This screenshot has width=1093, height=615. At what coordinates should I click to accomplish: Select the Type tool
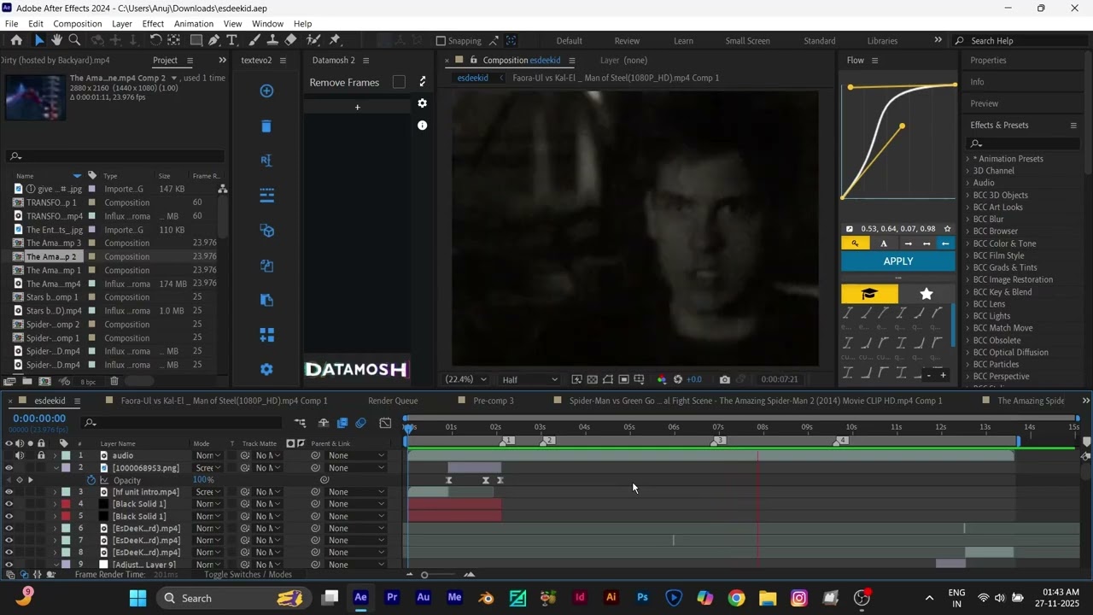click(x=231, y=40)
